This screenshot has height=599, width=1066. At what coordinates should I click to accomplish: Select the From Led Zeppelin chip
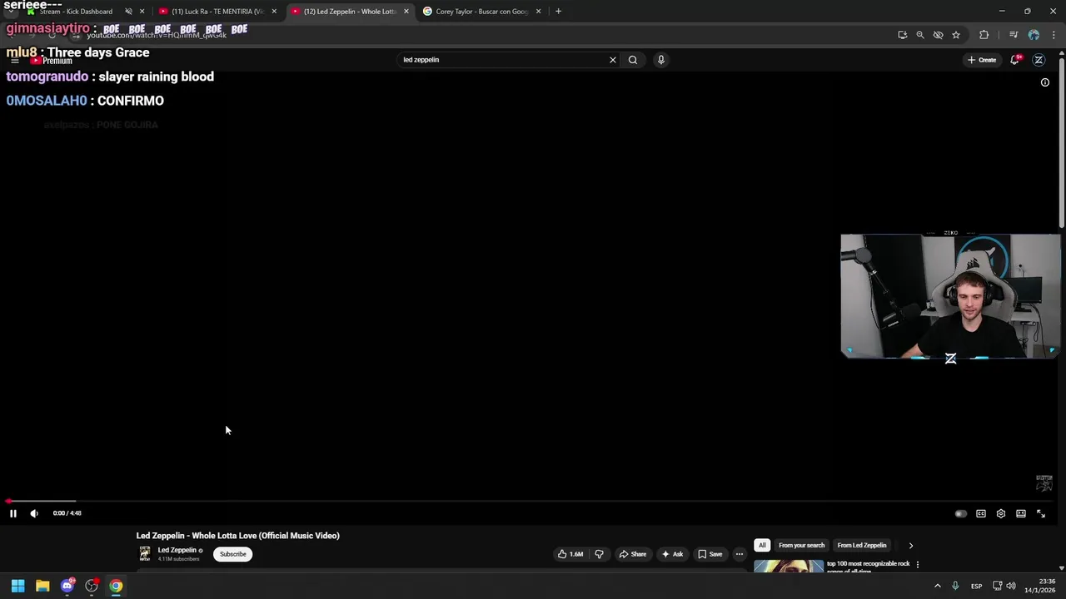pos(862,546)
